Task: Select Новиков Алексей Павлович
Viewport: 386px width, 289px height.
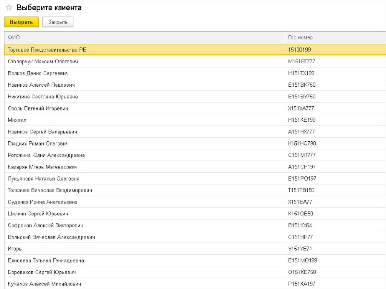Action: (x=41, y=85)
